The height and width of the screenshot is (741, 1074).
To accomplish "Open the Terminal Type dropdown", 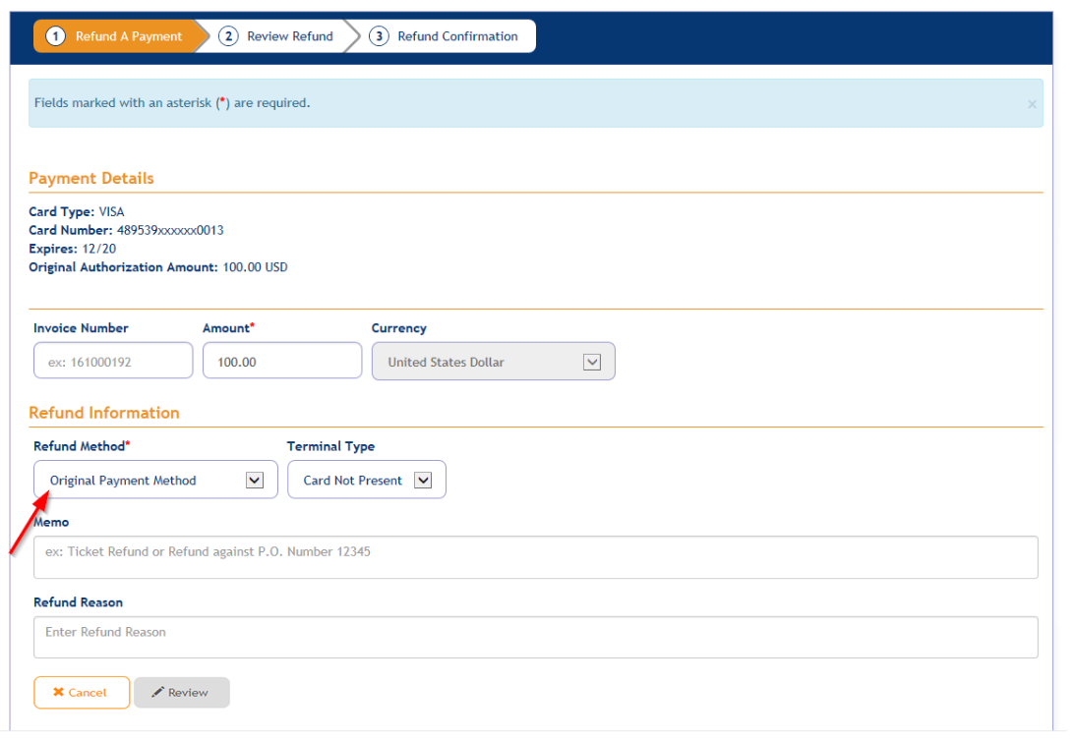I will (364, 480).
